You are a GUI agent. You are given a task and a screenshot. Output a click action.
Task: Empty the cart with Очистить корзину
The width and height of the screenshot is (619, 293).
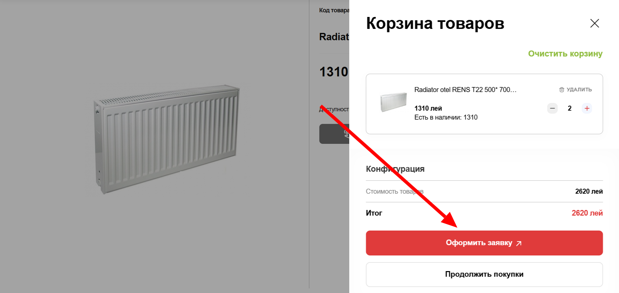(565, 53)
